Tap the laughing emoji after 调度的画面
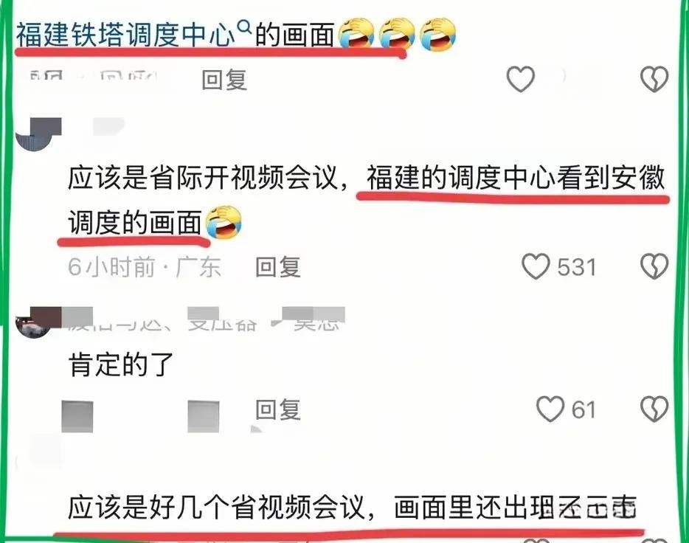 pyautogui.click(x=224, y=222)
